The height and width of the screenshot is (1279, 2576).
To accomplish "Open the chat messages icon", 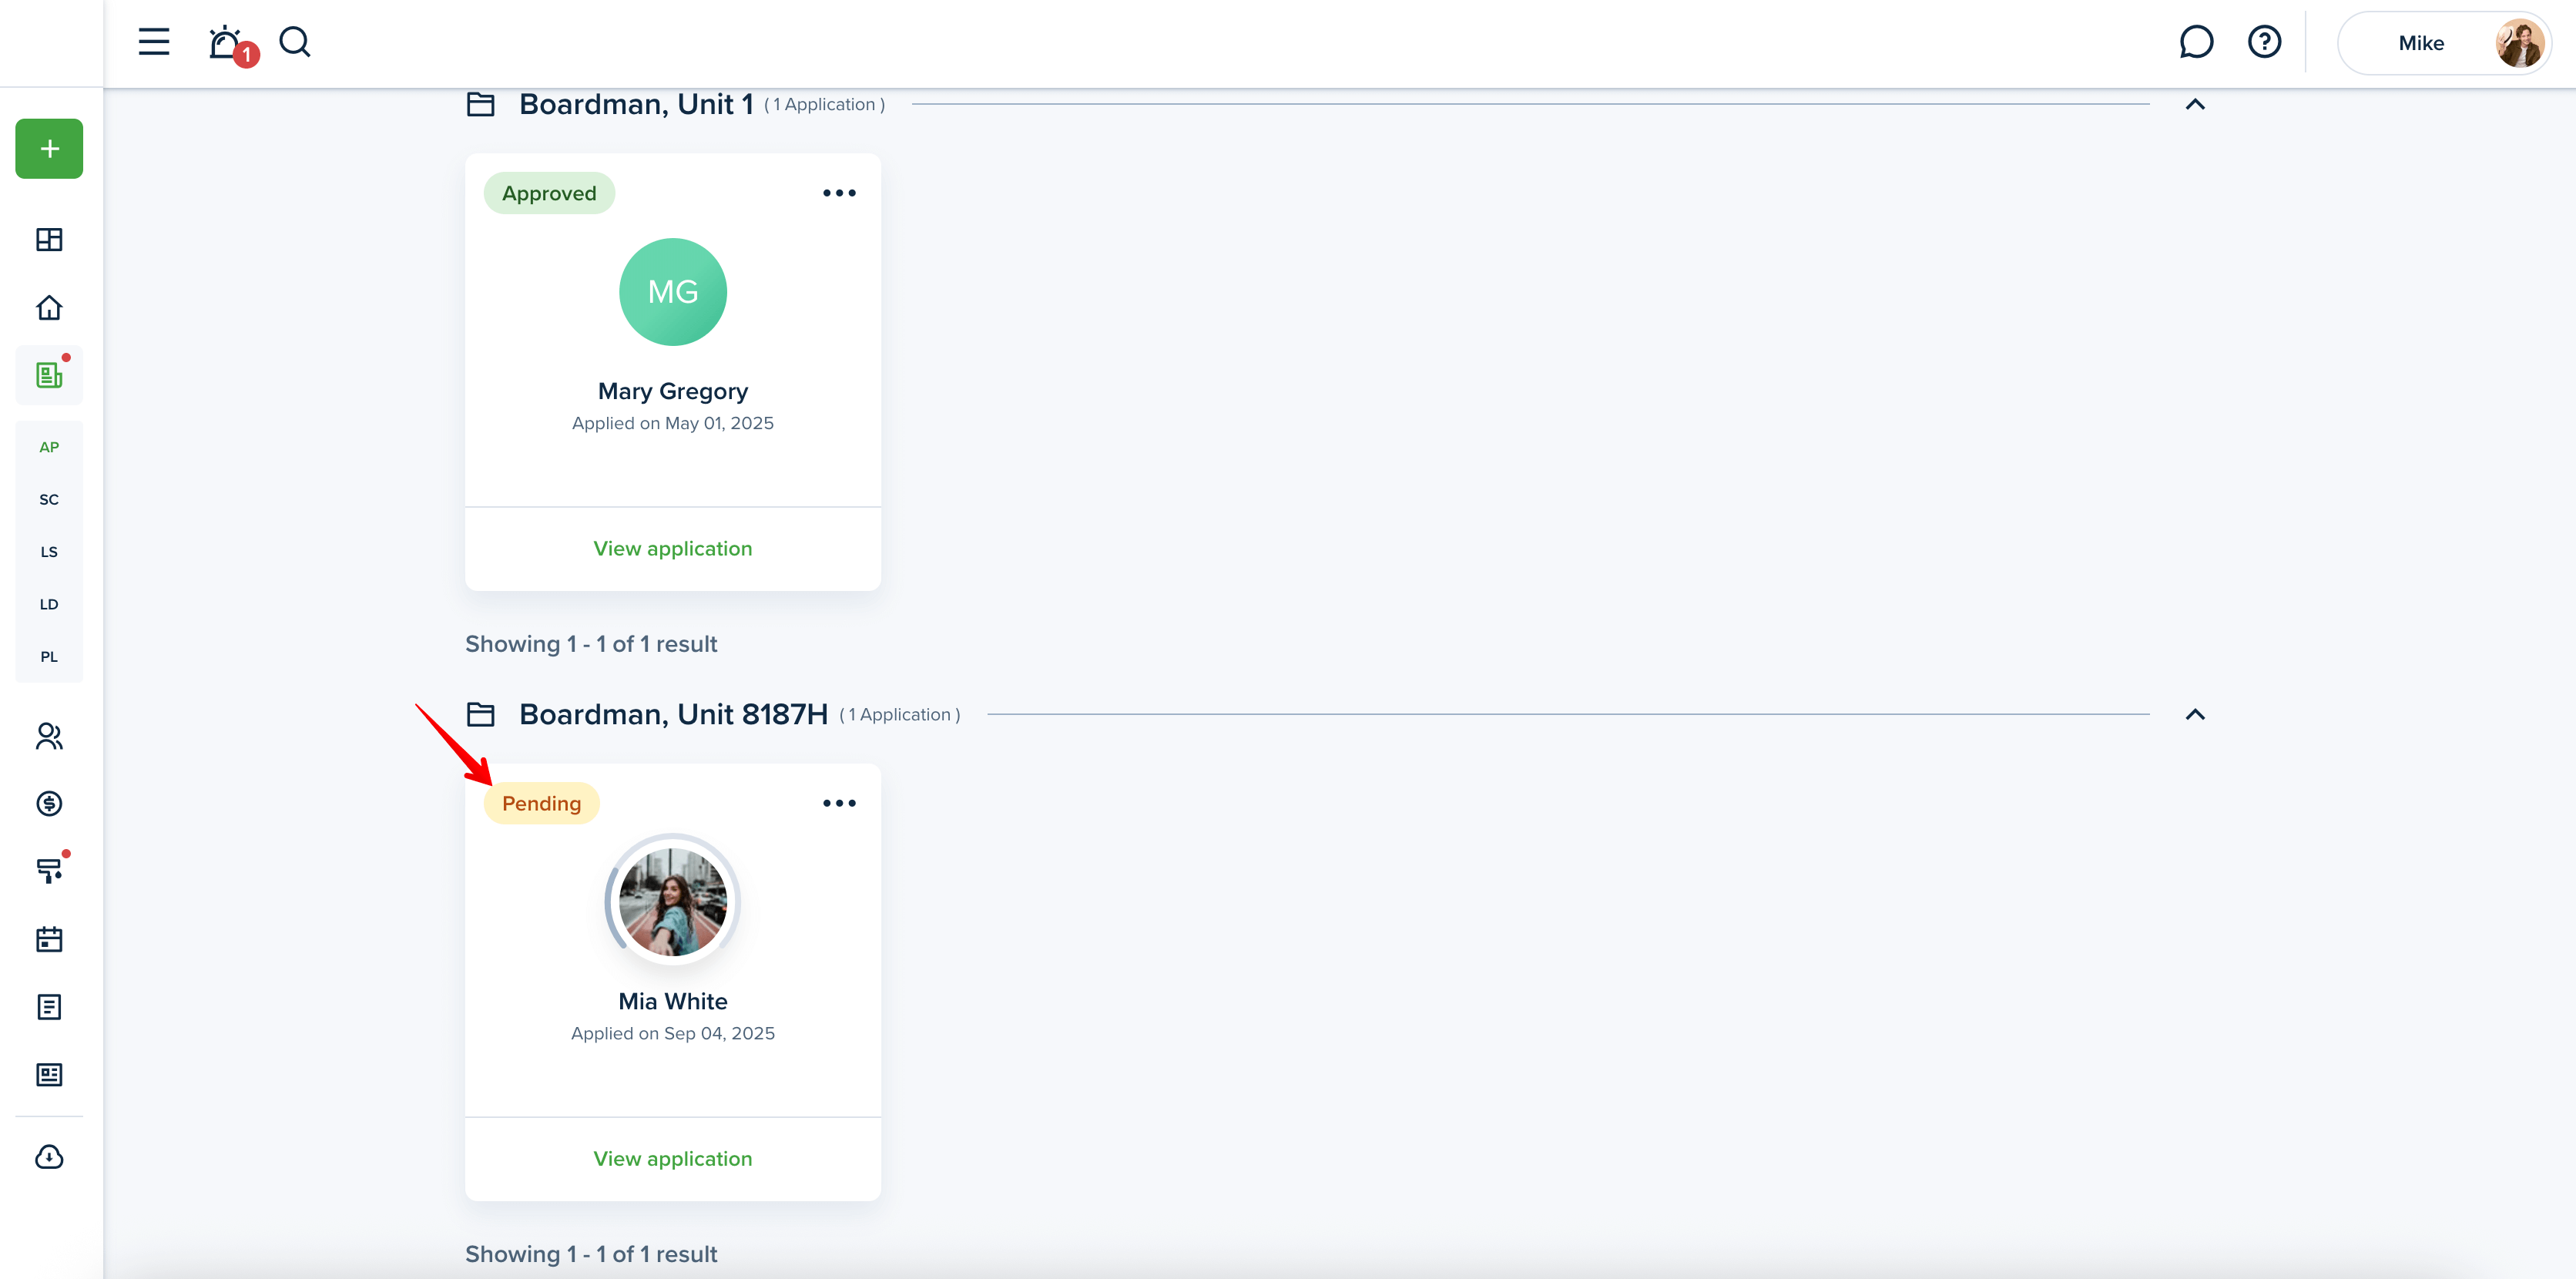I will 2196,42.
